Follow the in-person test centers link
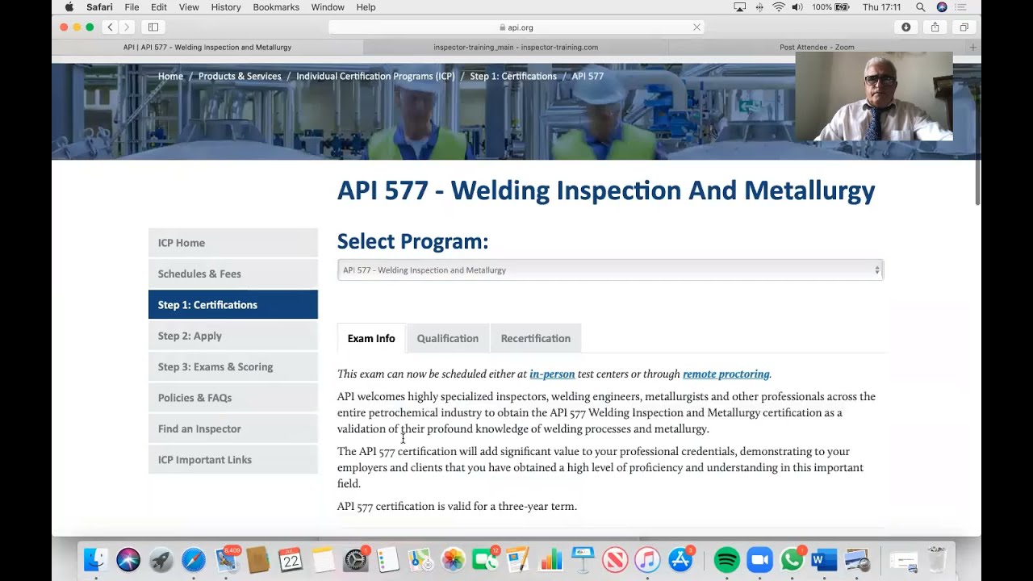Image resolution: width=1033 pixels, height=581 pixels. (552, 374)
